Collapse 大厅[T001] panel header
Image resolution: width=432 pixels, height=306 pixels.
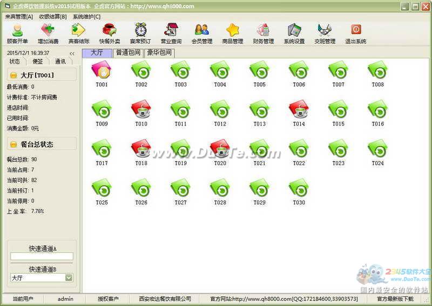coord(42,75)
